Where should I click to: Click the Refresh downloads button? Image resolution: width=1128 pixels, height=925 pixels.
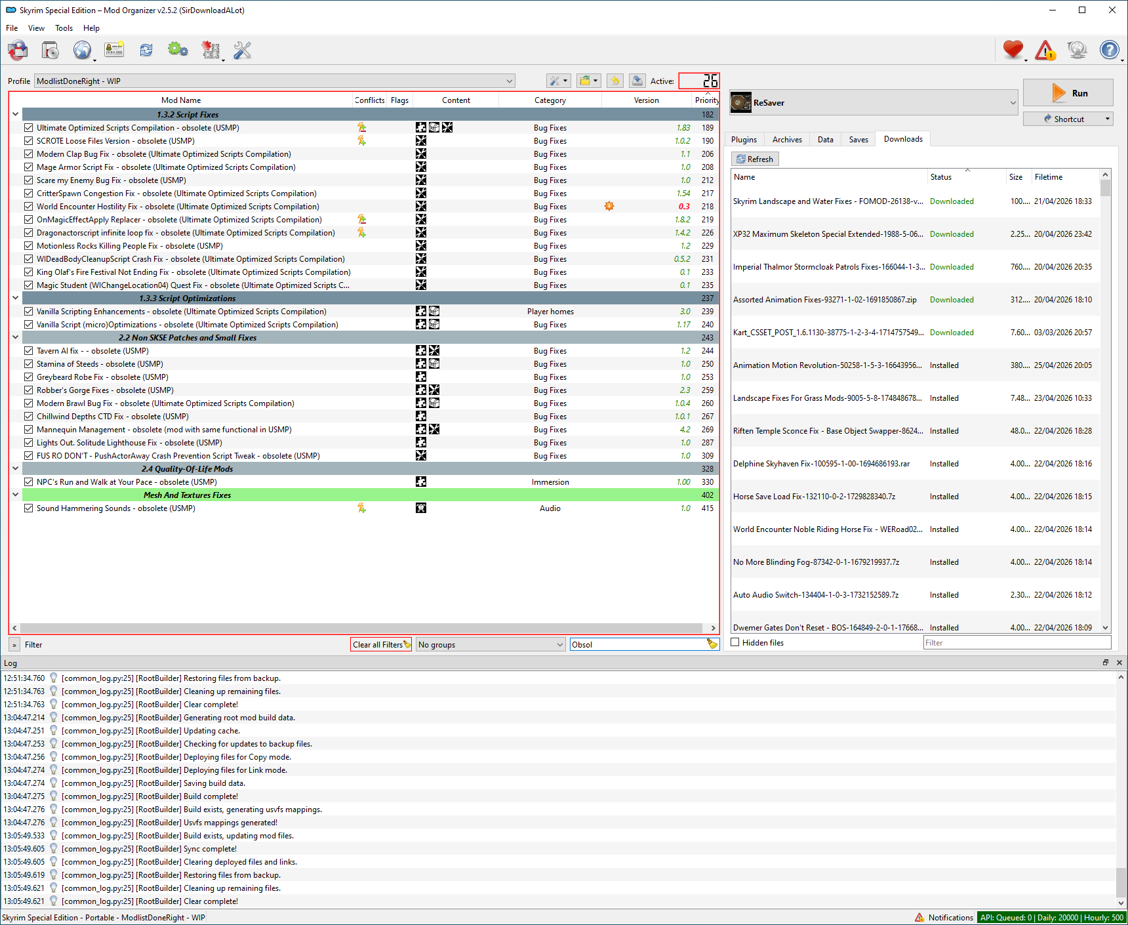click(x=755, y=159)
